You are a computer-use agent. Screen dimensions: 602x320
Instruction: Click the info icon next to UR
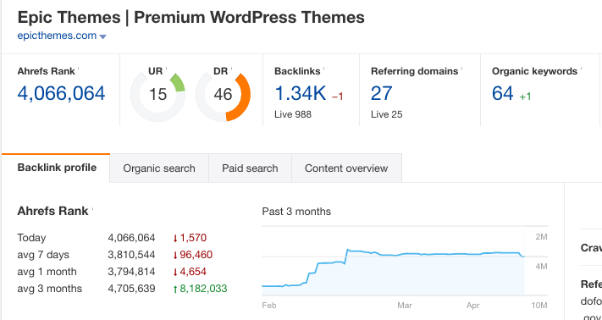tap(166, 69)
